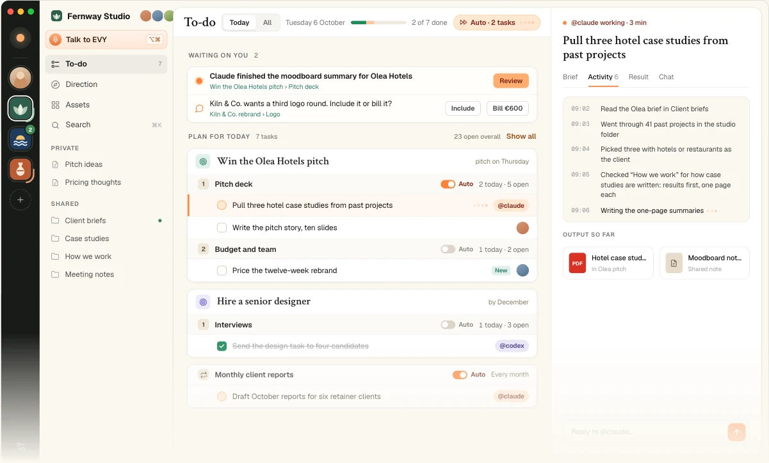This screenshot has width=769, height=463.
Task: Click the assignee avatar on Write the pitch story
Action: (x=522, y=228)
